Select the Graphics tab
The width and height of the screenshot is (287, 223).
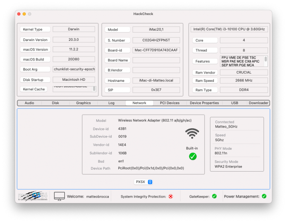pos(83,103)
